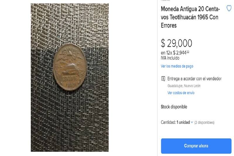This screenshot has height=156, width=234.
Task: Add listing to favorites with heart icon
Action: point(229,8)
